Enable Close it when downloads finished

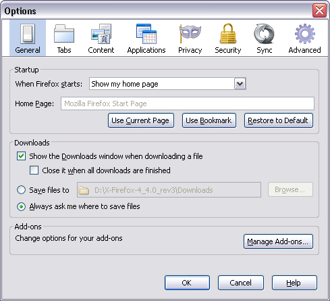34,170
